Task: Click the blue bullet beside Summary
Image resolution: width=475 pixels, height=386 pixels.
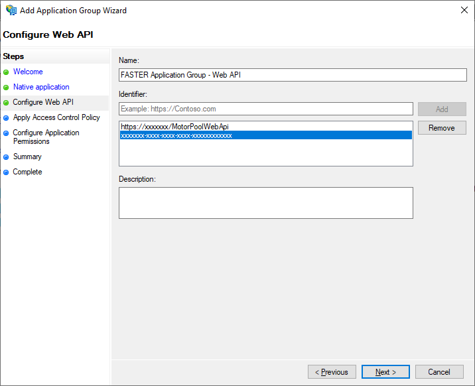Action: (6, 157)
